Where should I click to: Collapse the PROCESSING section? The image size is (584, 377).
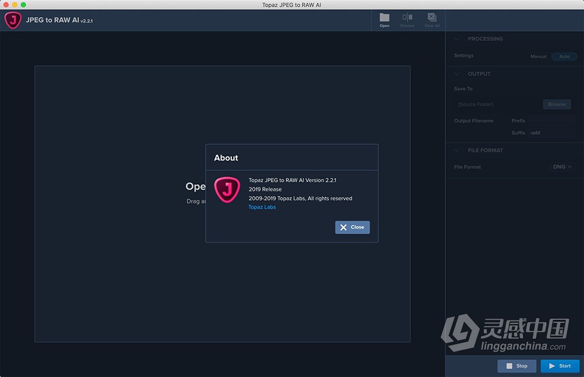coord(457,39)
